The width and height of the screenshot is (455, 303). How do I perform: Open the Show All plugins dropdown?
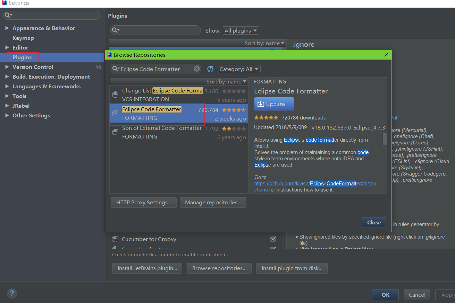coord(241,30)
